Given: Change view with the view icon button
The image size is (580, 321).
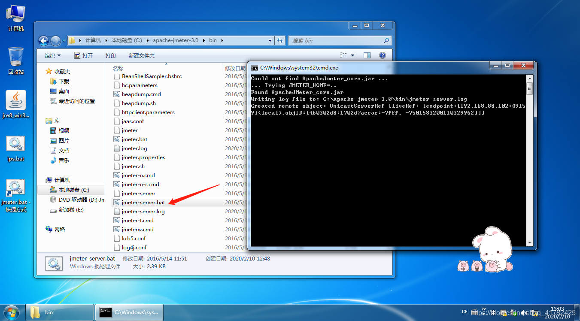Looking at the screenshot, I should click(x=343, y=55).
